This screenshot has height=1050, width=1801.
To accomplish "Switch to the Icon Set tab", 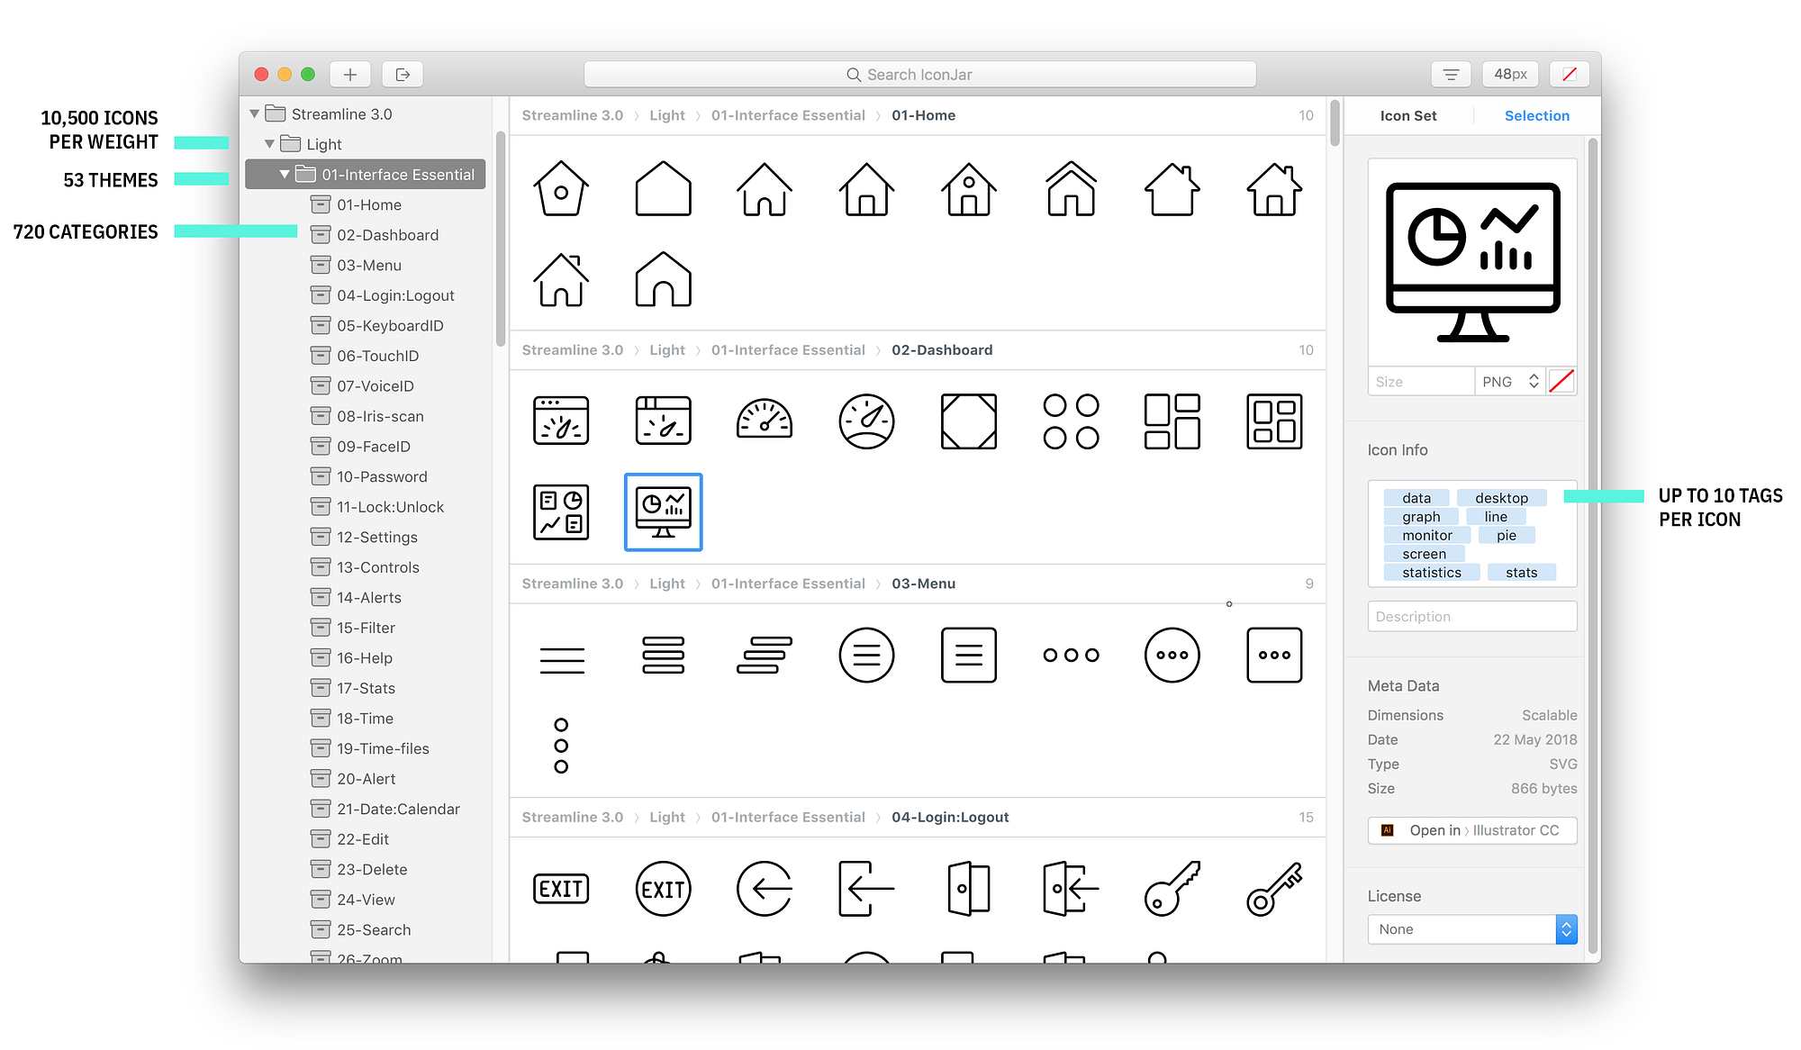I will click(x=1407, y=116).
